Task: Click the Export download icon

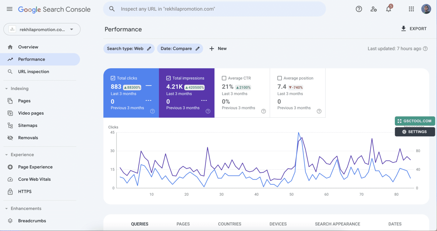Action: [x=404, y=29]
